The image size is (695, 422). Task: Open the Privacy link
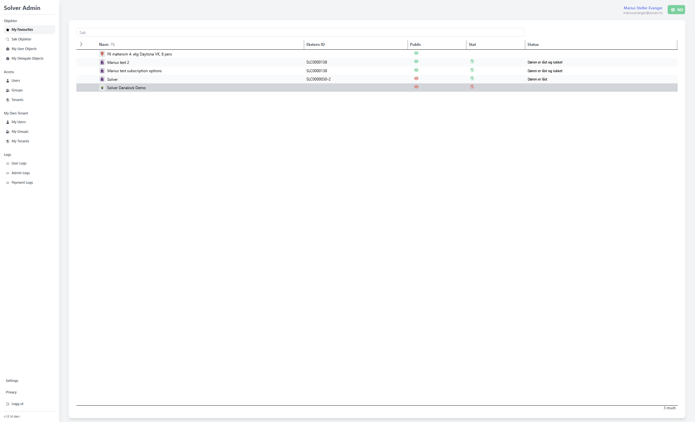(x=11, y=392)
